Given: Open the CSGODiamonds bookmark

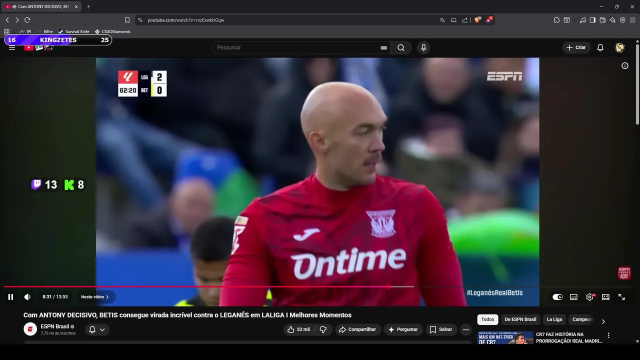Looking at the screenshot, I should 112,31.
